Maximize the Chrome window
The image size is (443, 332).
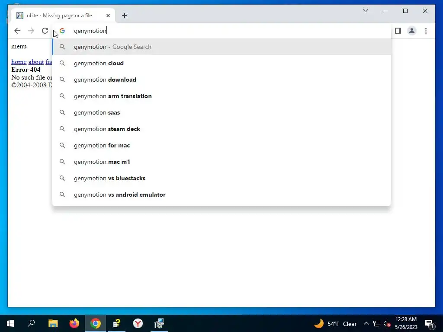pyautogui.click(x=405, y=11)
